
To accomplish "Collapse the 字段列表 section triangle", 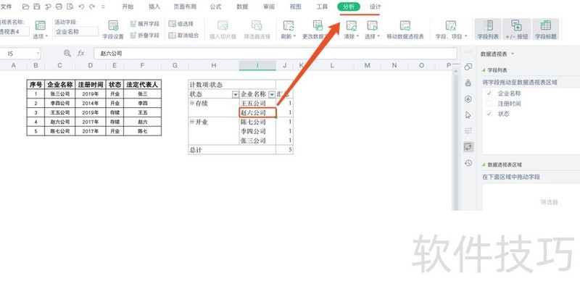I will tap(484, 70).
